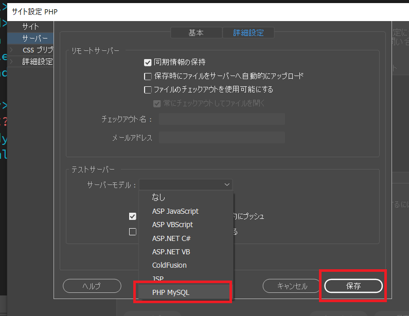The height and width of the screenshot is (316, 409).
Task: Choose ASP JavaScript server model
Action: [x=175, y=211]
